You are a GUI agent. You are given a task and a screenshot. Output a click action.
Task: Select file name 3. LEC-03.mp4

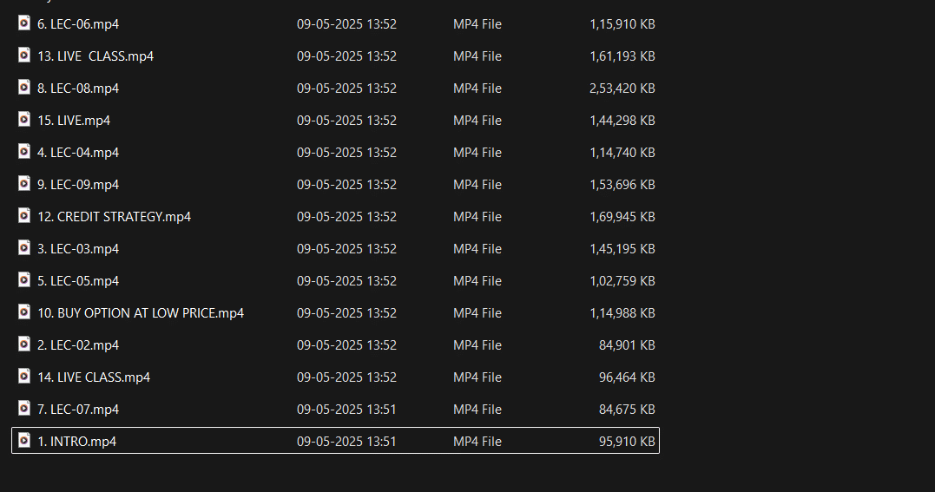78,249
